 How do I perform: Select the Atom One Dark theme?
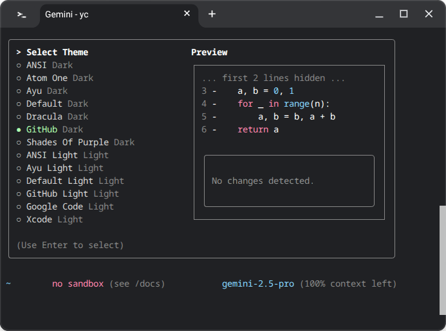tap(55, 78)
